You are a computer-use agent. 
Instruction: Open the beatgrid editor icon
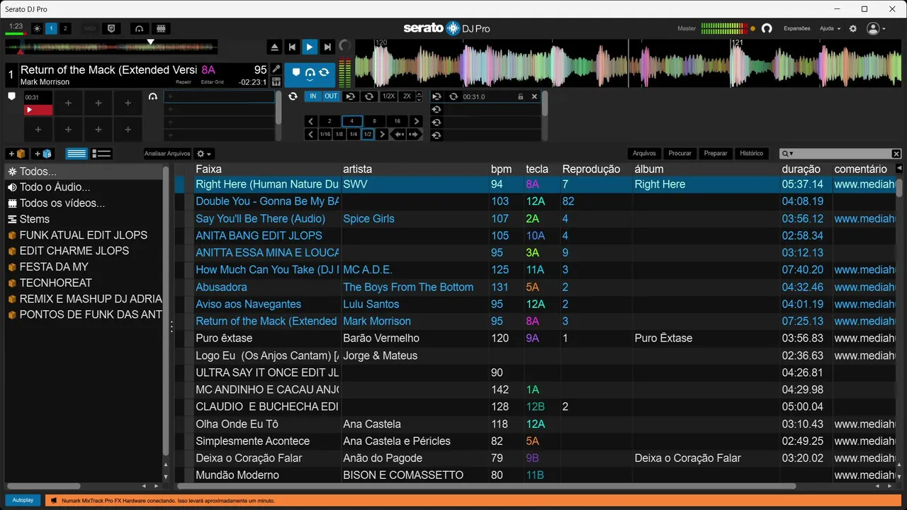[276, 81]
